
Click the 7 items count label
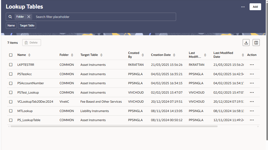pos(12,43)
